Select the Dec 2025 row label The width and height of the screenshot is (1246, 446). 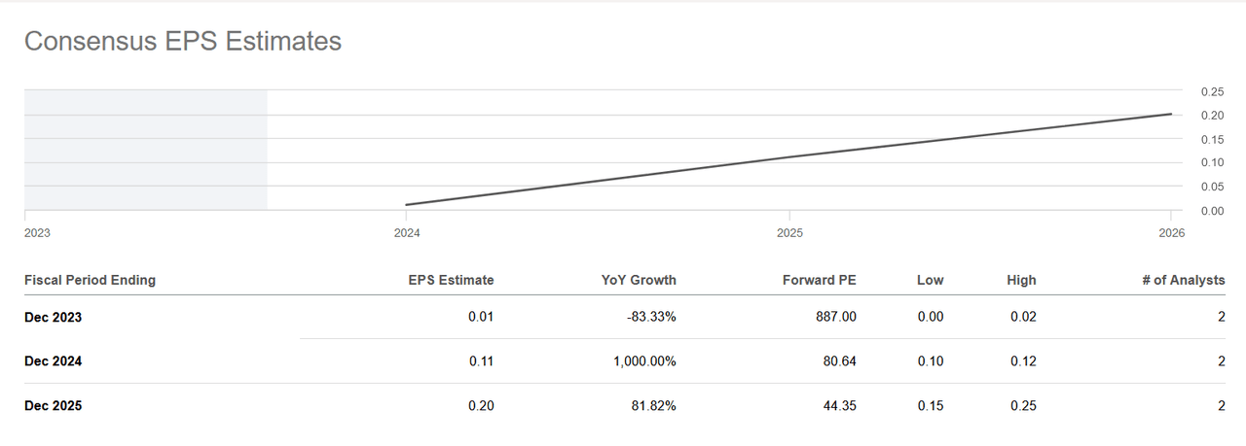click(x=53, y=405)
